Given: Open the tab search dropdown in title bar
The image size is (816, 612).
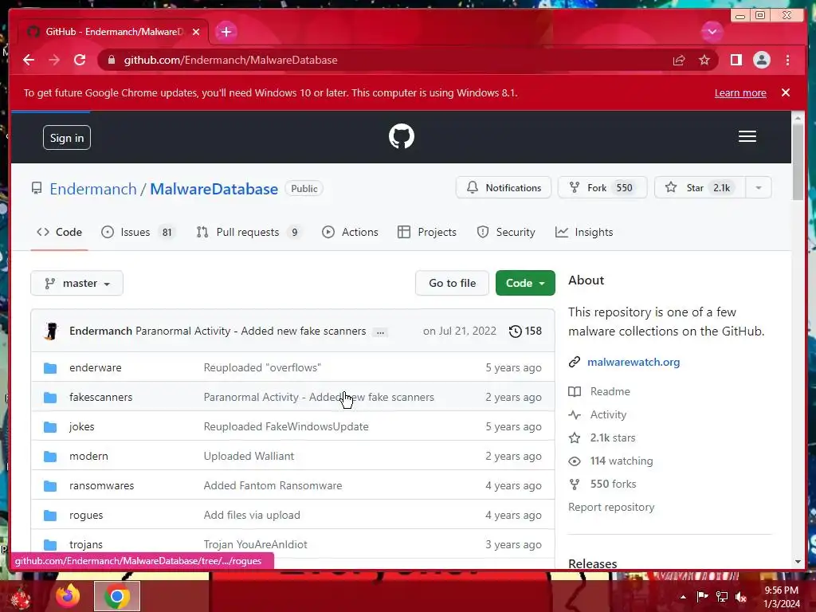Looking at the screenshot, I should [x=712, y=32].
